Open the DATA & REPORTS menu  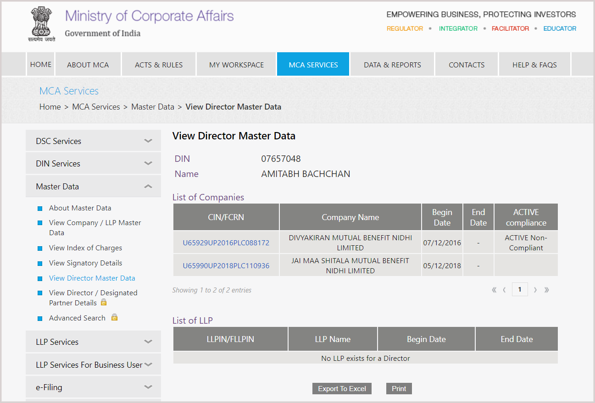pos(392,64)
